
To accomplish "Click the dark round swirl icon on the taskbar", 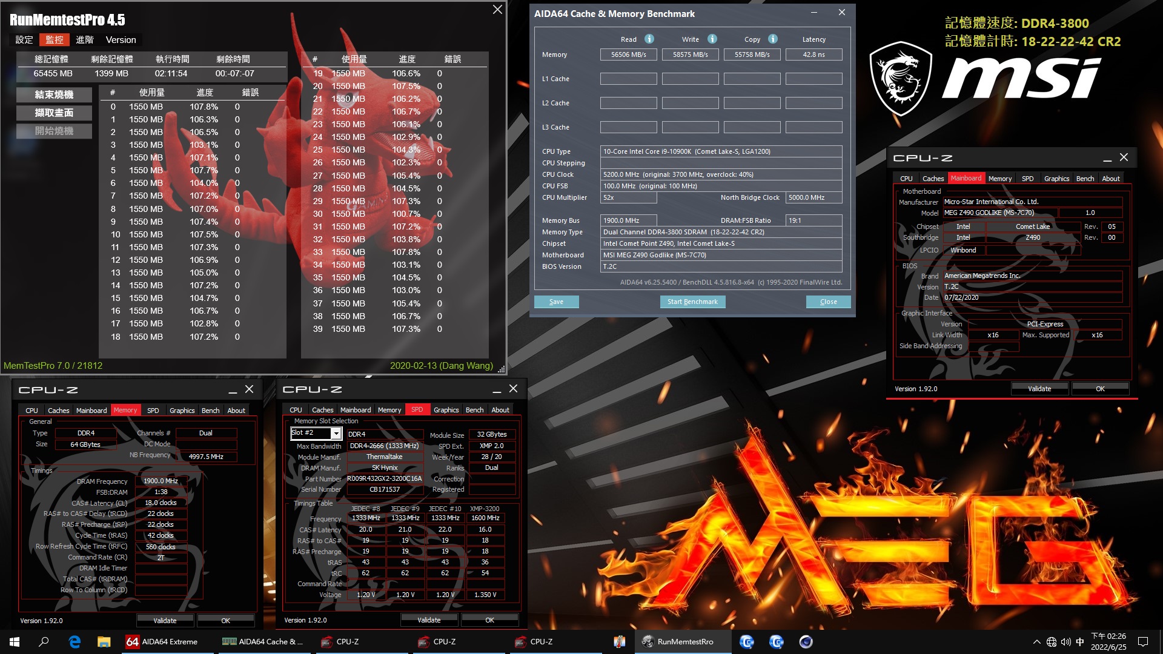I will point(806,642).
